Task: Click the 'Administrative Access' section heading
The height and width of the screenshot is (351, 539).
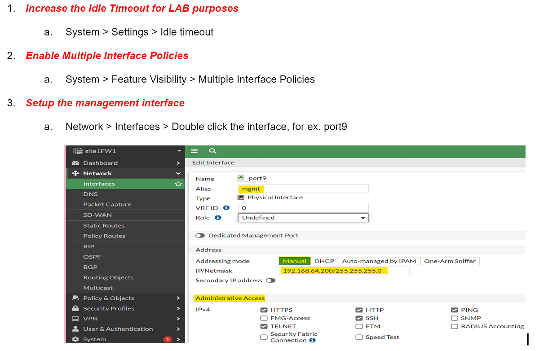Action: [230, 298]
